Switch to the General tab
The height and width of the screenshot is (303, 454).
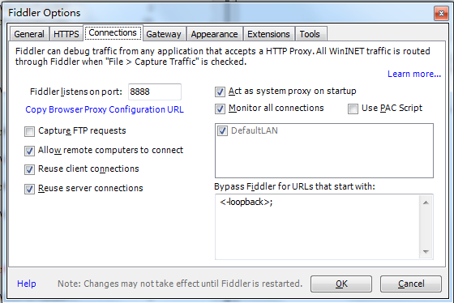click(29, 34)
